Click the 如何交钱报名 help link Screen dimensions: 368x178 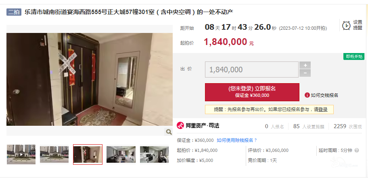click(324, 95)
